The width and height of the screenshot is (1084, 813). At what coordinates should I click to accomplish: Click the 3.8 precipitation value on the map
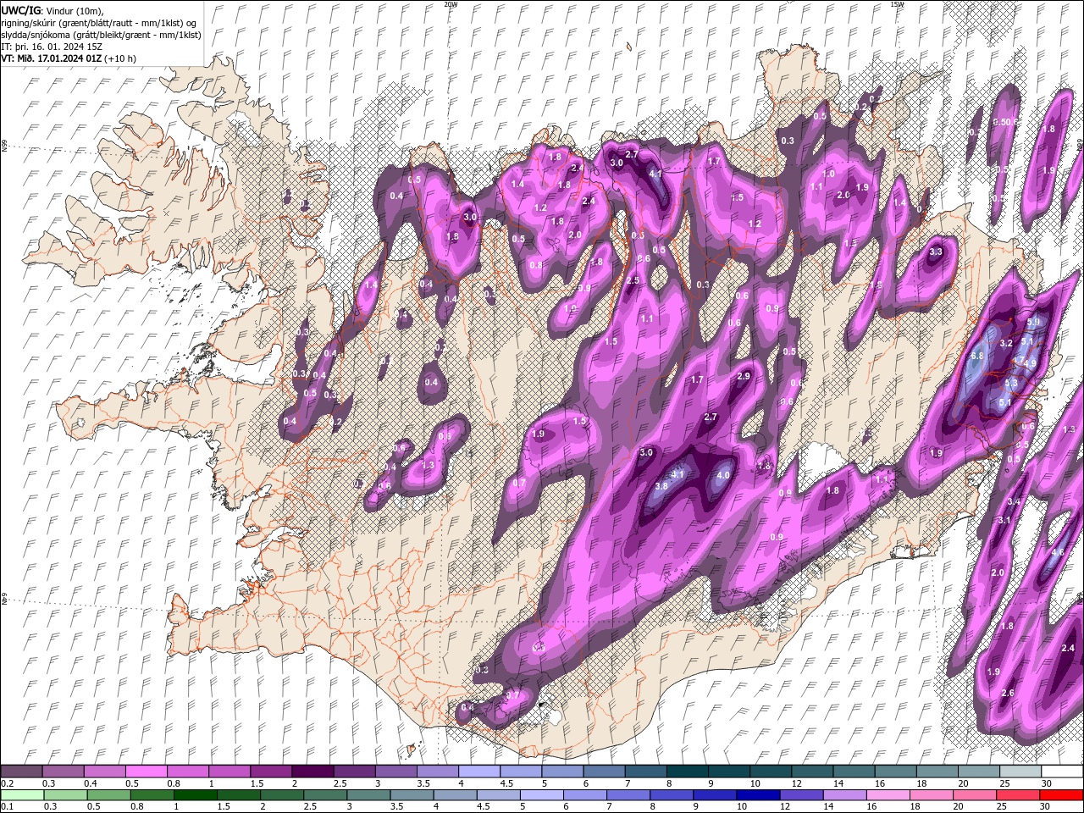(x=661, y=486)
